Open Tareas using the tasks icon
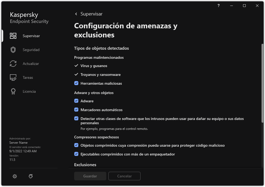The width and height of the screenshot is (265, 187). point(13,77)
